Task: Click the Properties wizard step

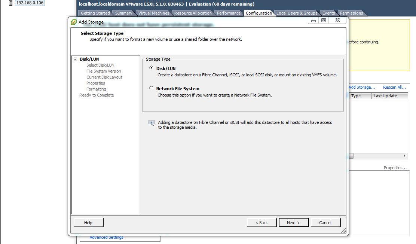Action: (x=95, y=83)
